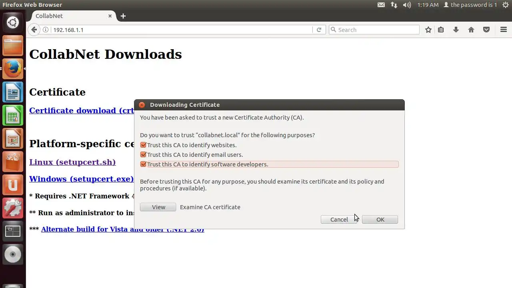The image size is (512, 288).
Task: Uncheck Trust CA to identify software developers
Action: [143, 164]
